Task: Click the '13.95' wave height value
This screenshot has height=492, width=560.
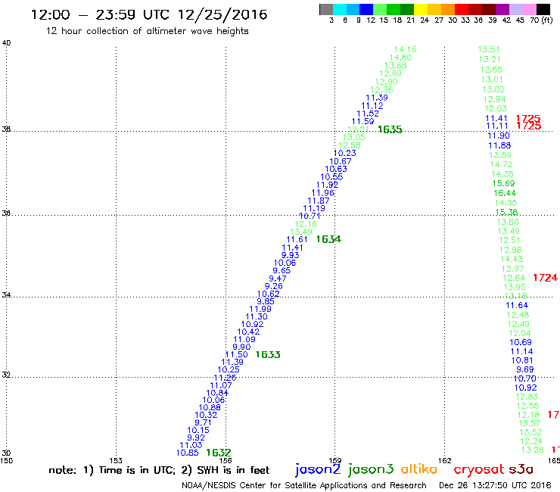Action: coord(515,287)
